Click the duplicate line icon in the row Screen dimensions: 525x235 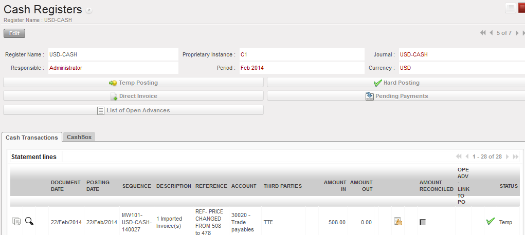[x=16, y=222]
